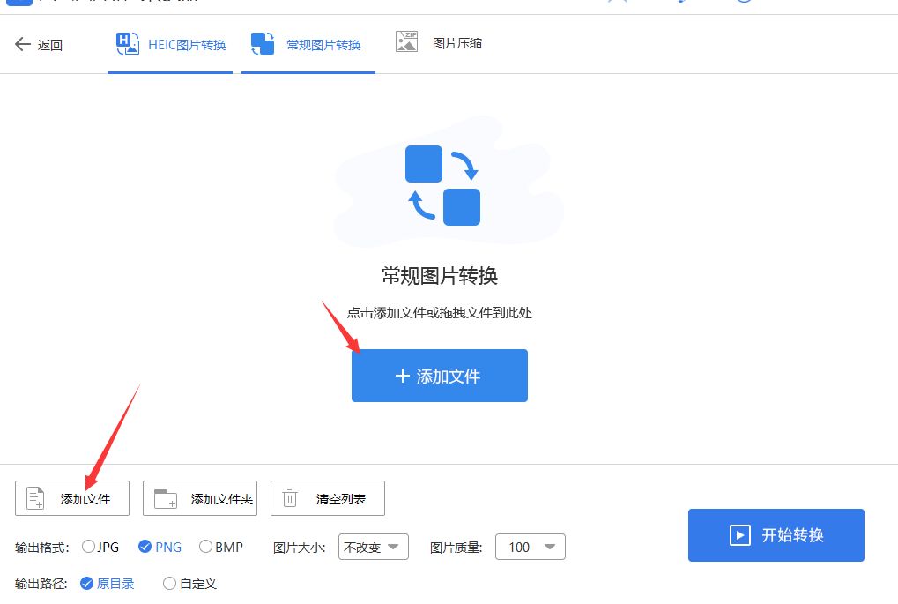Click the ZIP image compression icon
The height and width of the screenshot is (604, 898).
tap(406, 41)
